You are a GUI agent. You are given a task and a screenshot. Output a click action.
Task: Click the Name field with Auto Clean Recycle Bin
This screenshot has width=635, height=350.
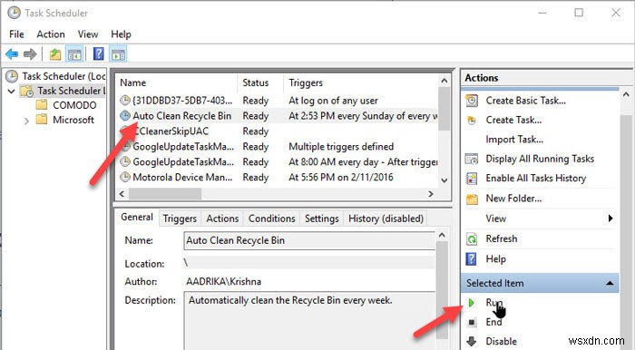309,240
